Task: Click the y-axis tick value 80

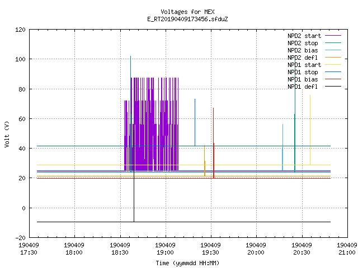Action: pos(22,89)
